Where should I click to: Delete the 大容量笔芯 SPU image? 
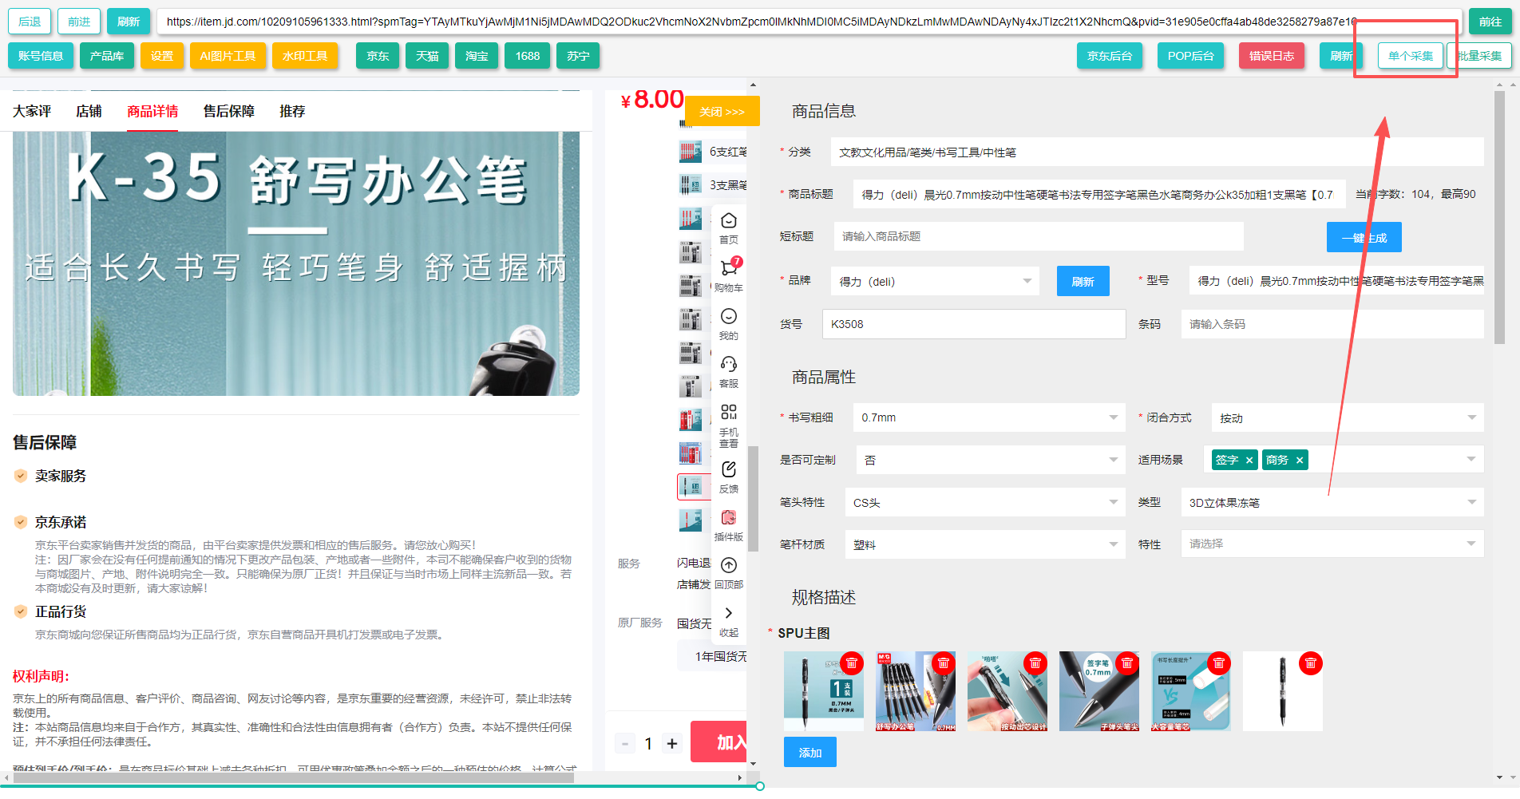tap(1219, 663)
